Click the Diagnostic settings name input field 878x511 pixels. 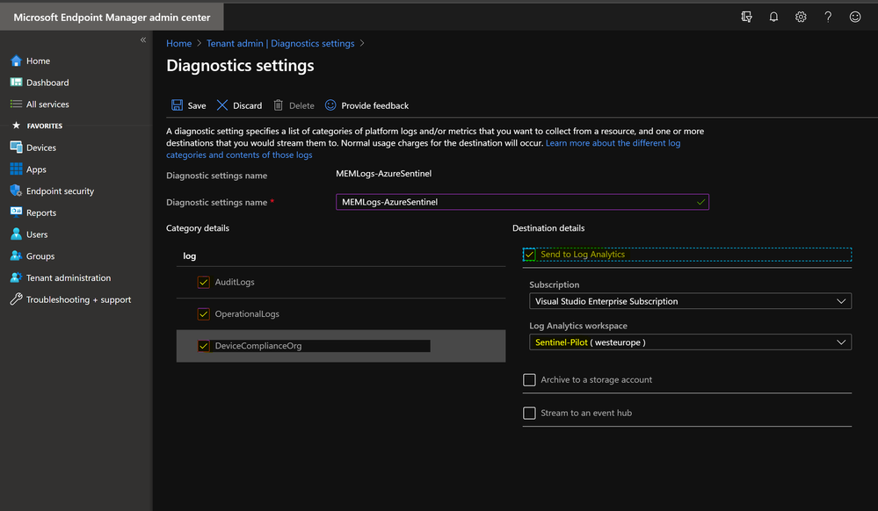522,202
